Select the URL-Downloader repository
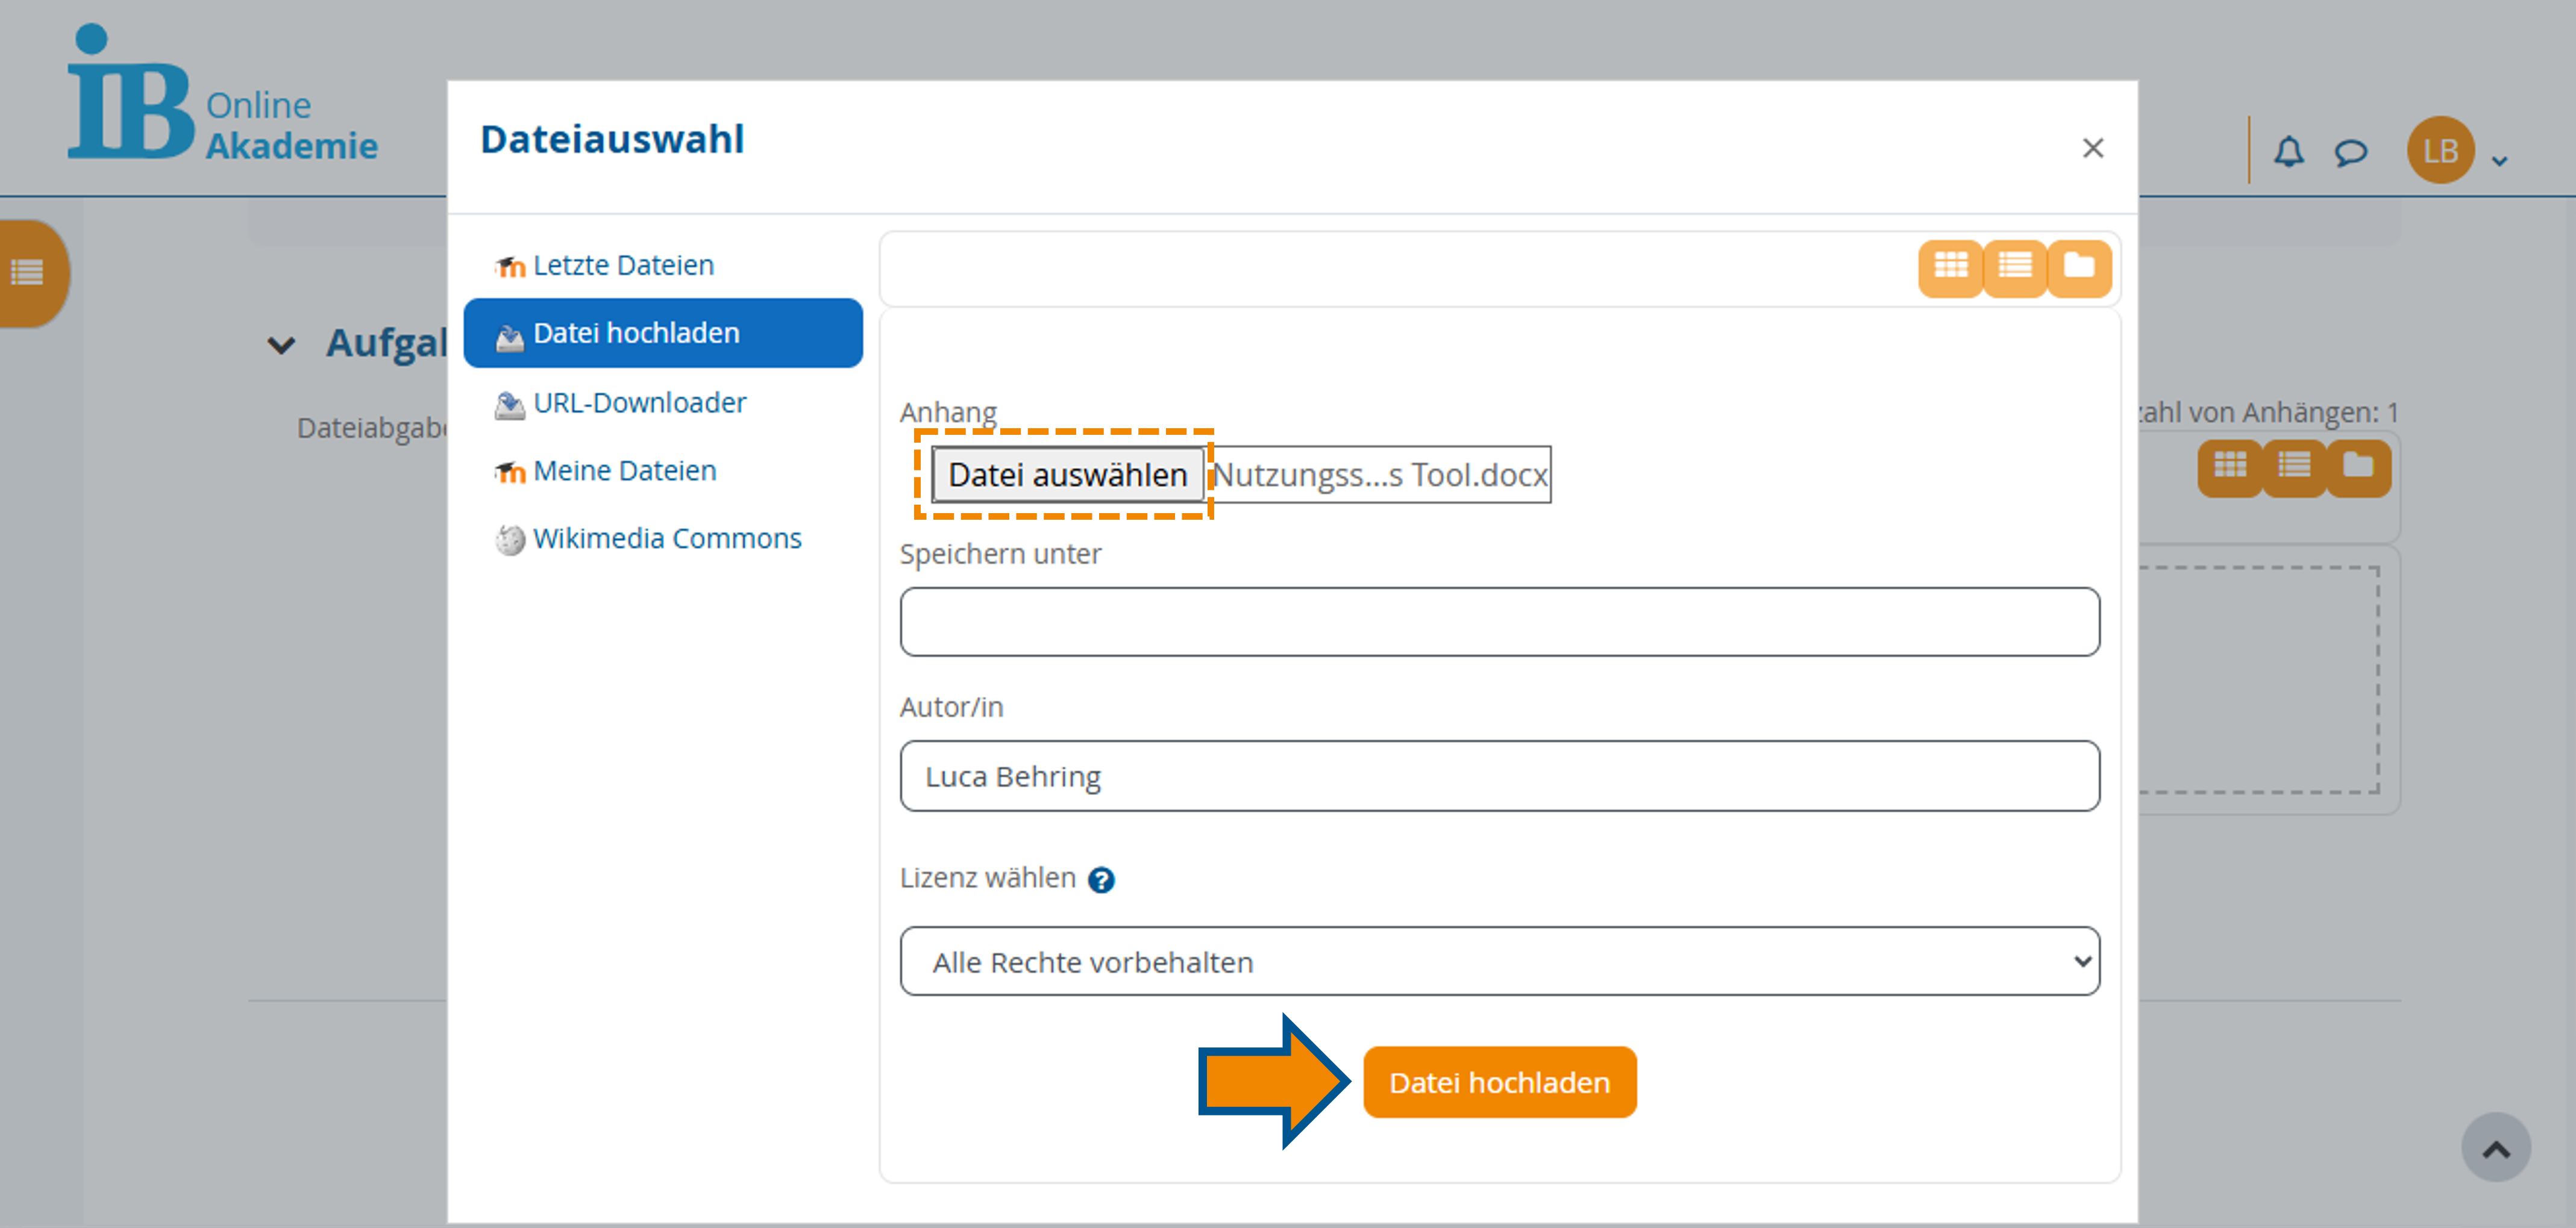This screenshot has height=1228, width=2576. (640, 402)
